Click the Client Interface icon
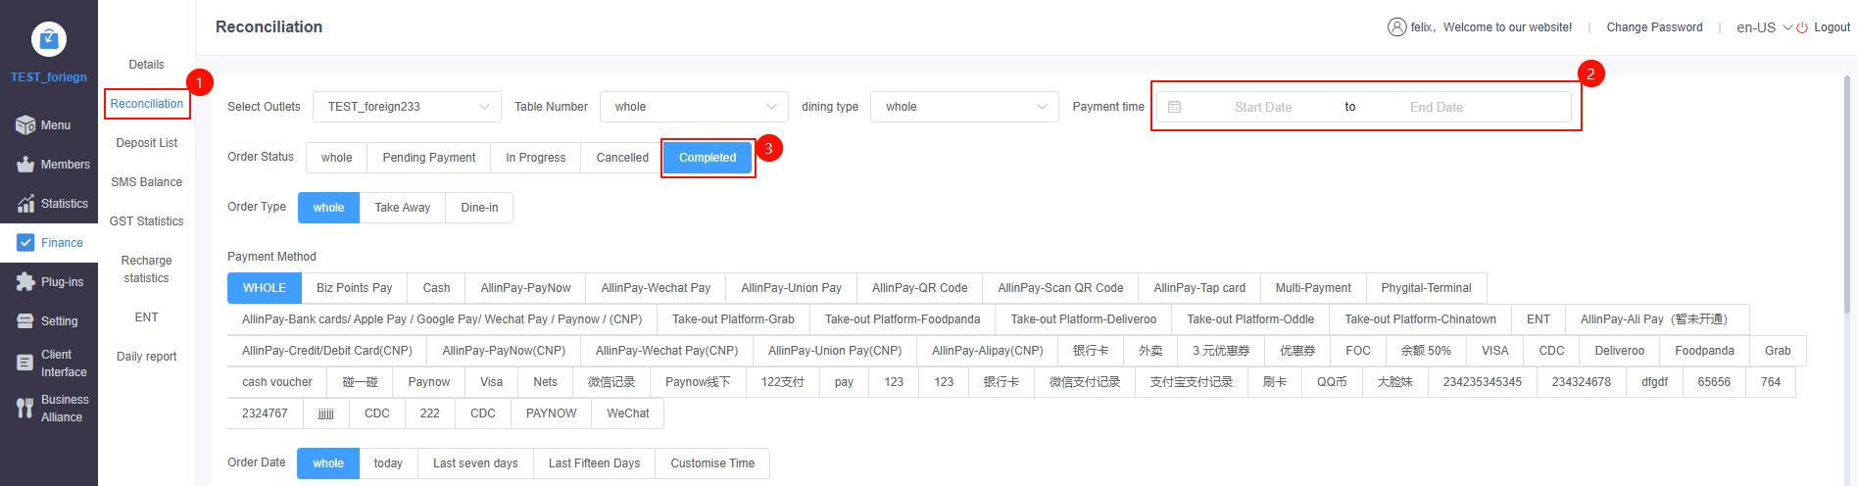 [x=25, y=363]
